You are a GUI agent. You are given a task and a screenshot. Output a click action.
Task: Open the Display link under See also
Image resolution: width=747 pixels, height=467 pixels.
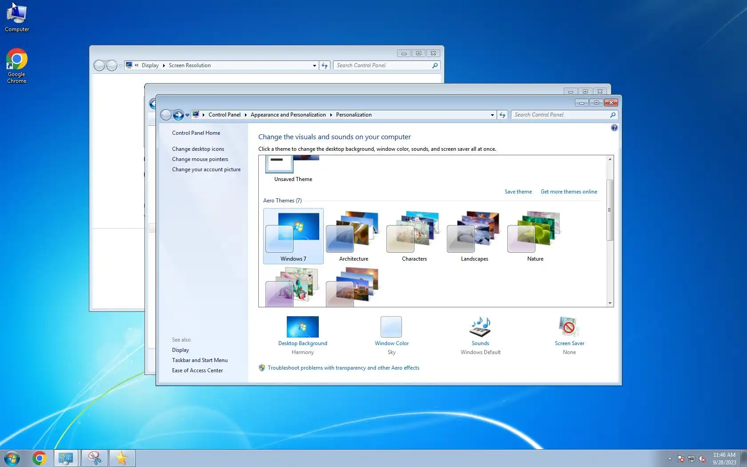click(x=181, y=350)
